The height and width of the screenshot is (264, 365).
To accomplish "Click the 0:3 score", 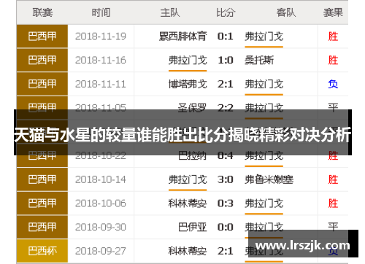I will (226, 203).
